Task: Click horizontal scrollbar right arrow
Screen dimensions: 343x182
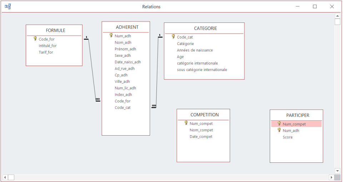Action: 332,177
